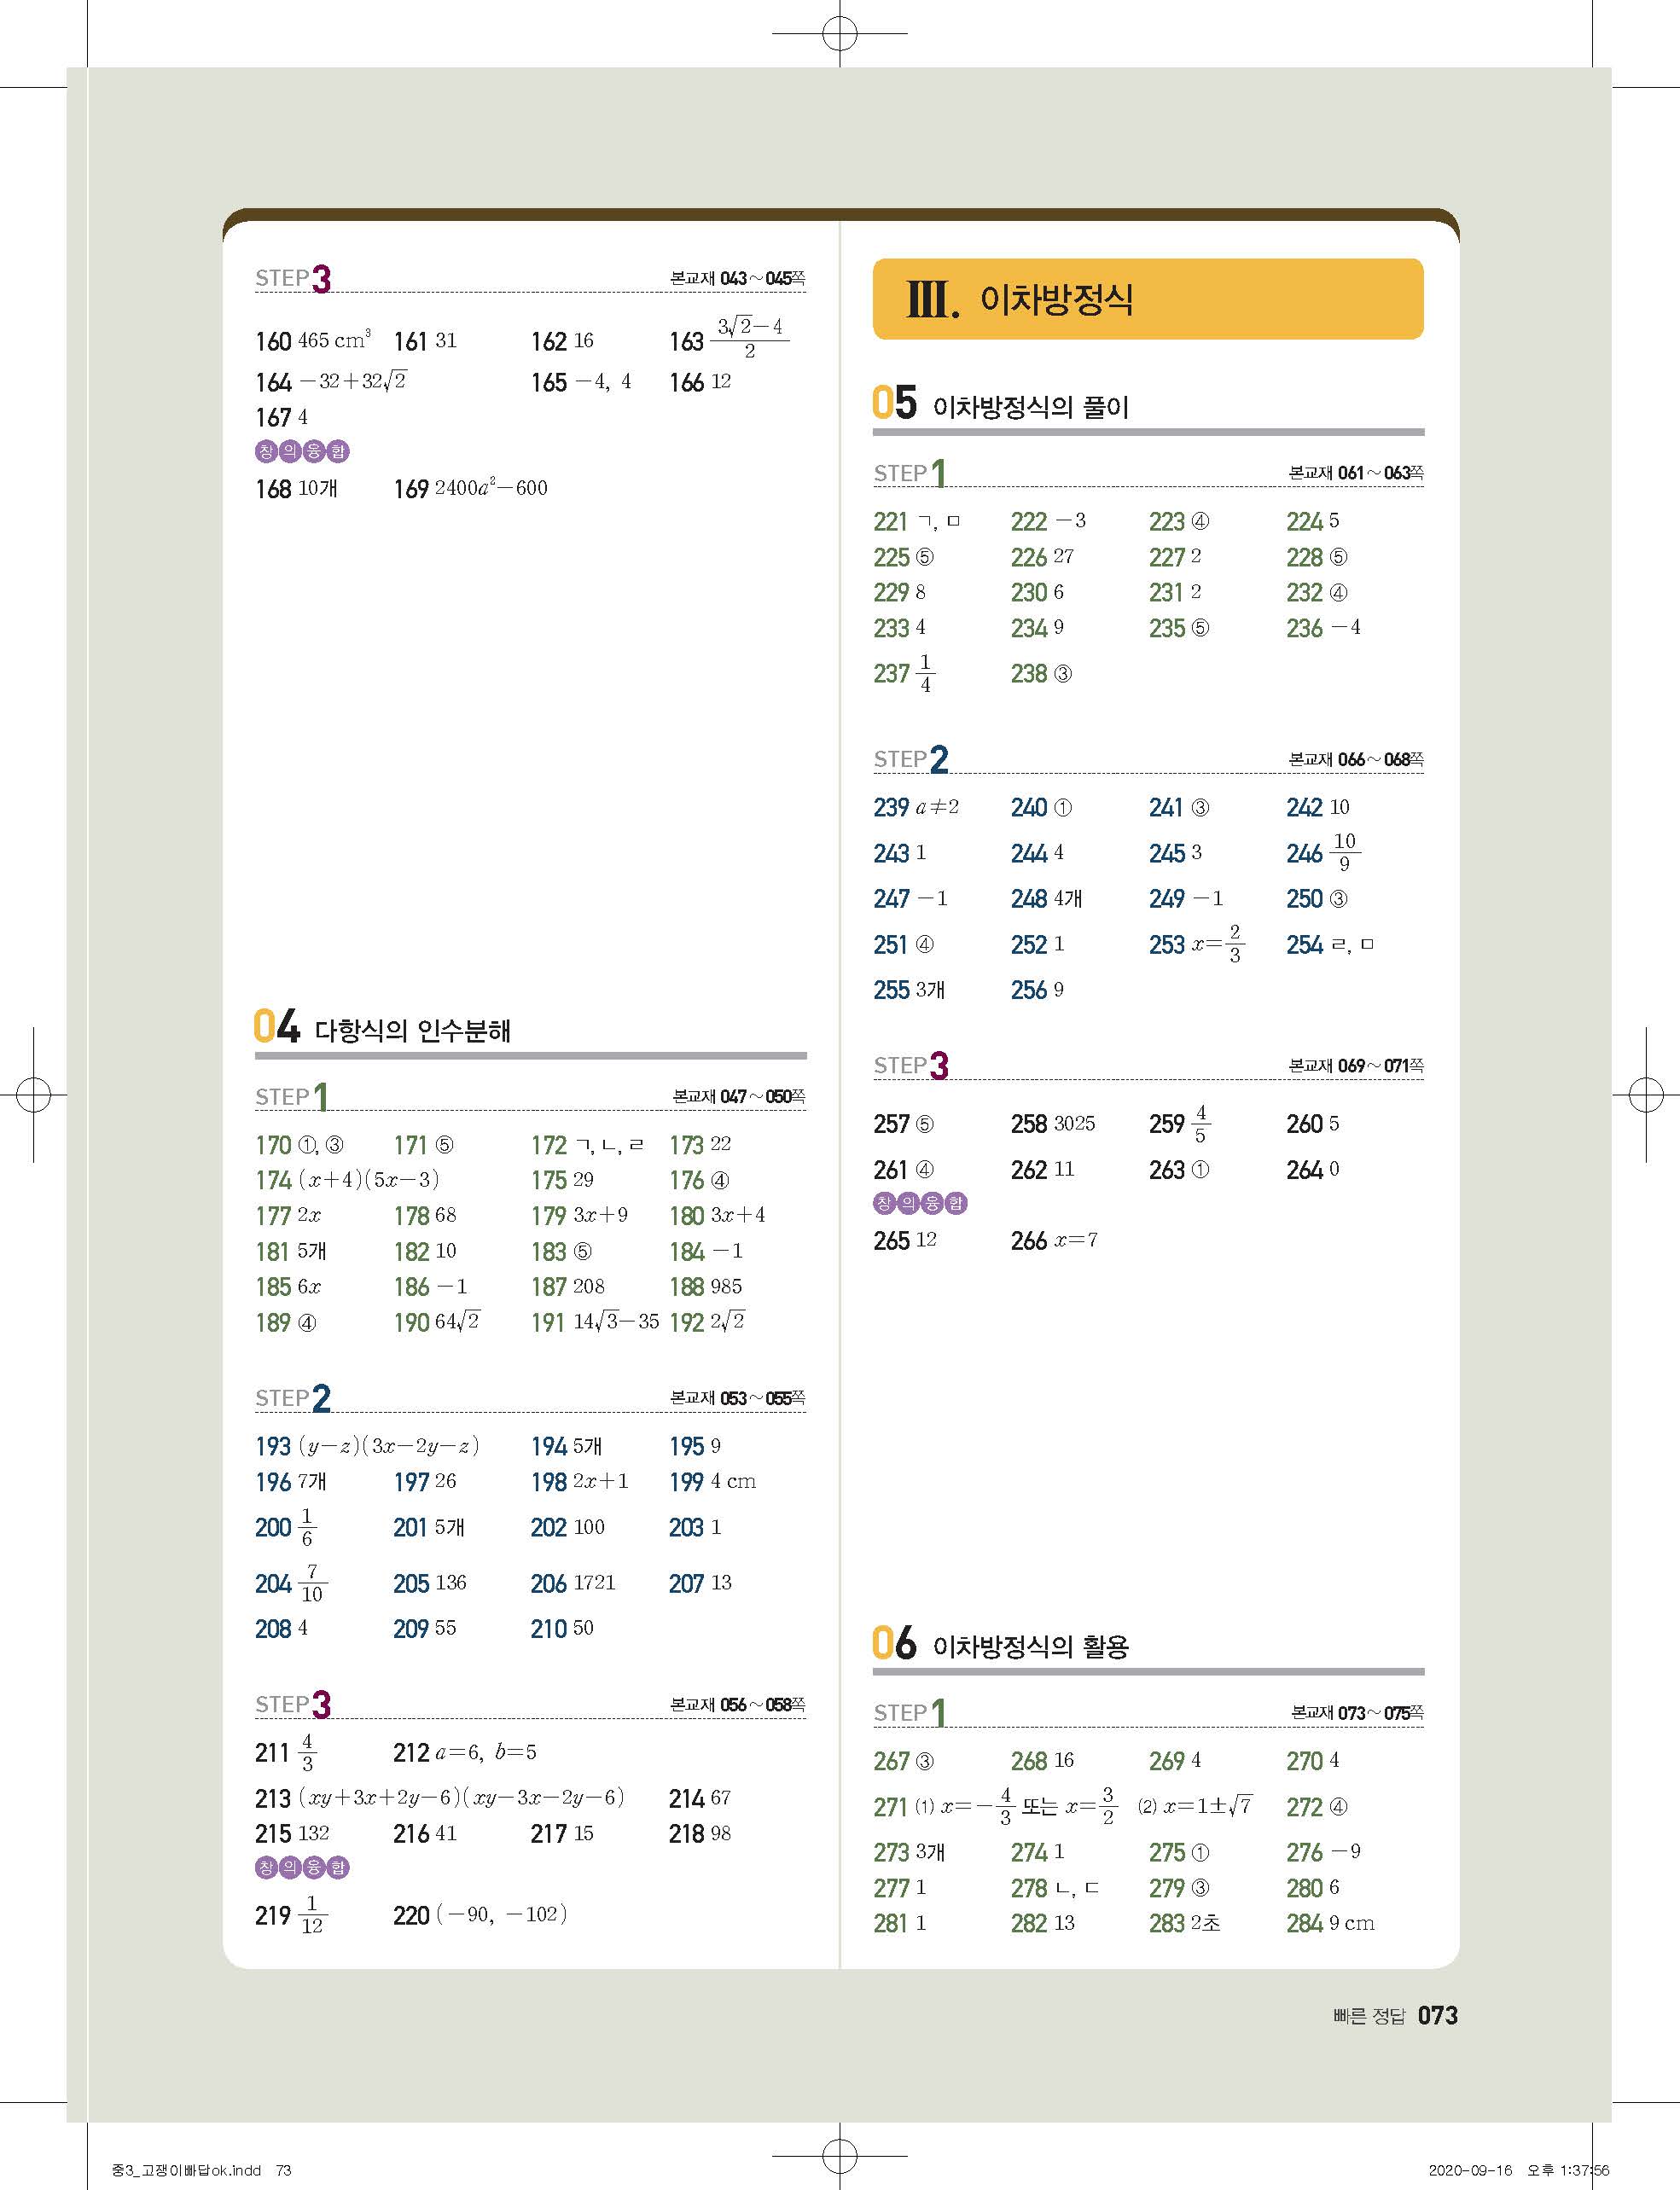
Task: Click the bottom center registration crosshair mark
Action: point(839,2154)
